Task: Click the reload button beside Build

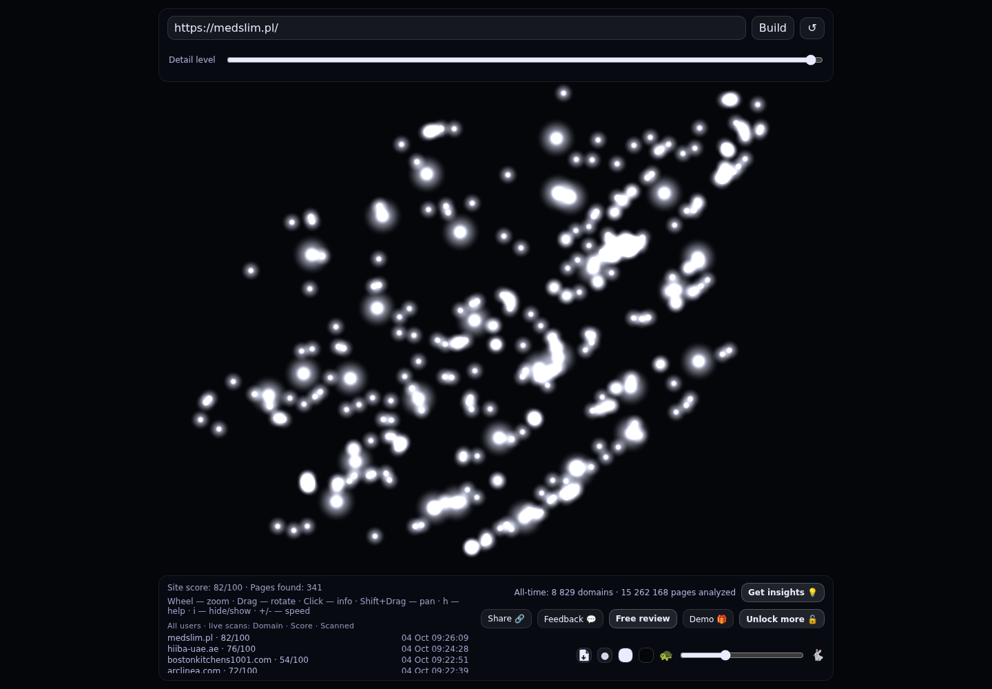Action: 812,28
